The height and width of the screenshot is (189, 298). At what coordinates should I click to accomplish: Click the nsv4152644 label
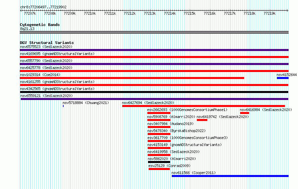pos(287,75)
